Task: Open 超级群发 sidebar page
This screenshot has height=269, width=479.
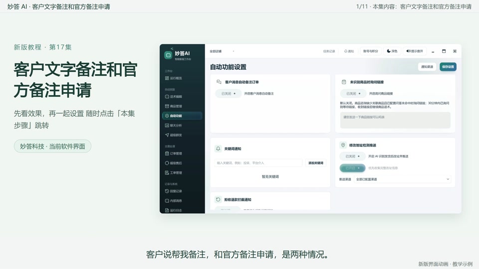Action: coord(174,135)
